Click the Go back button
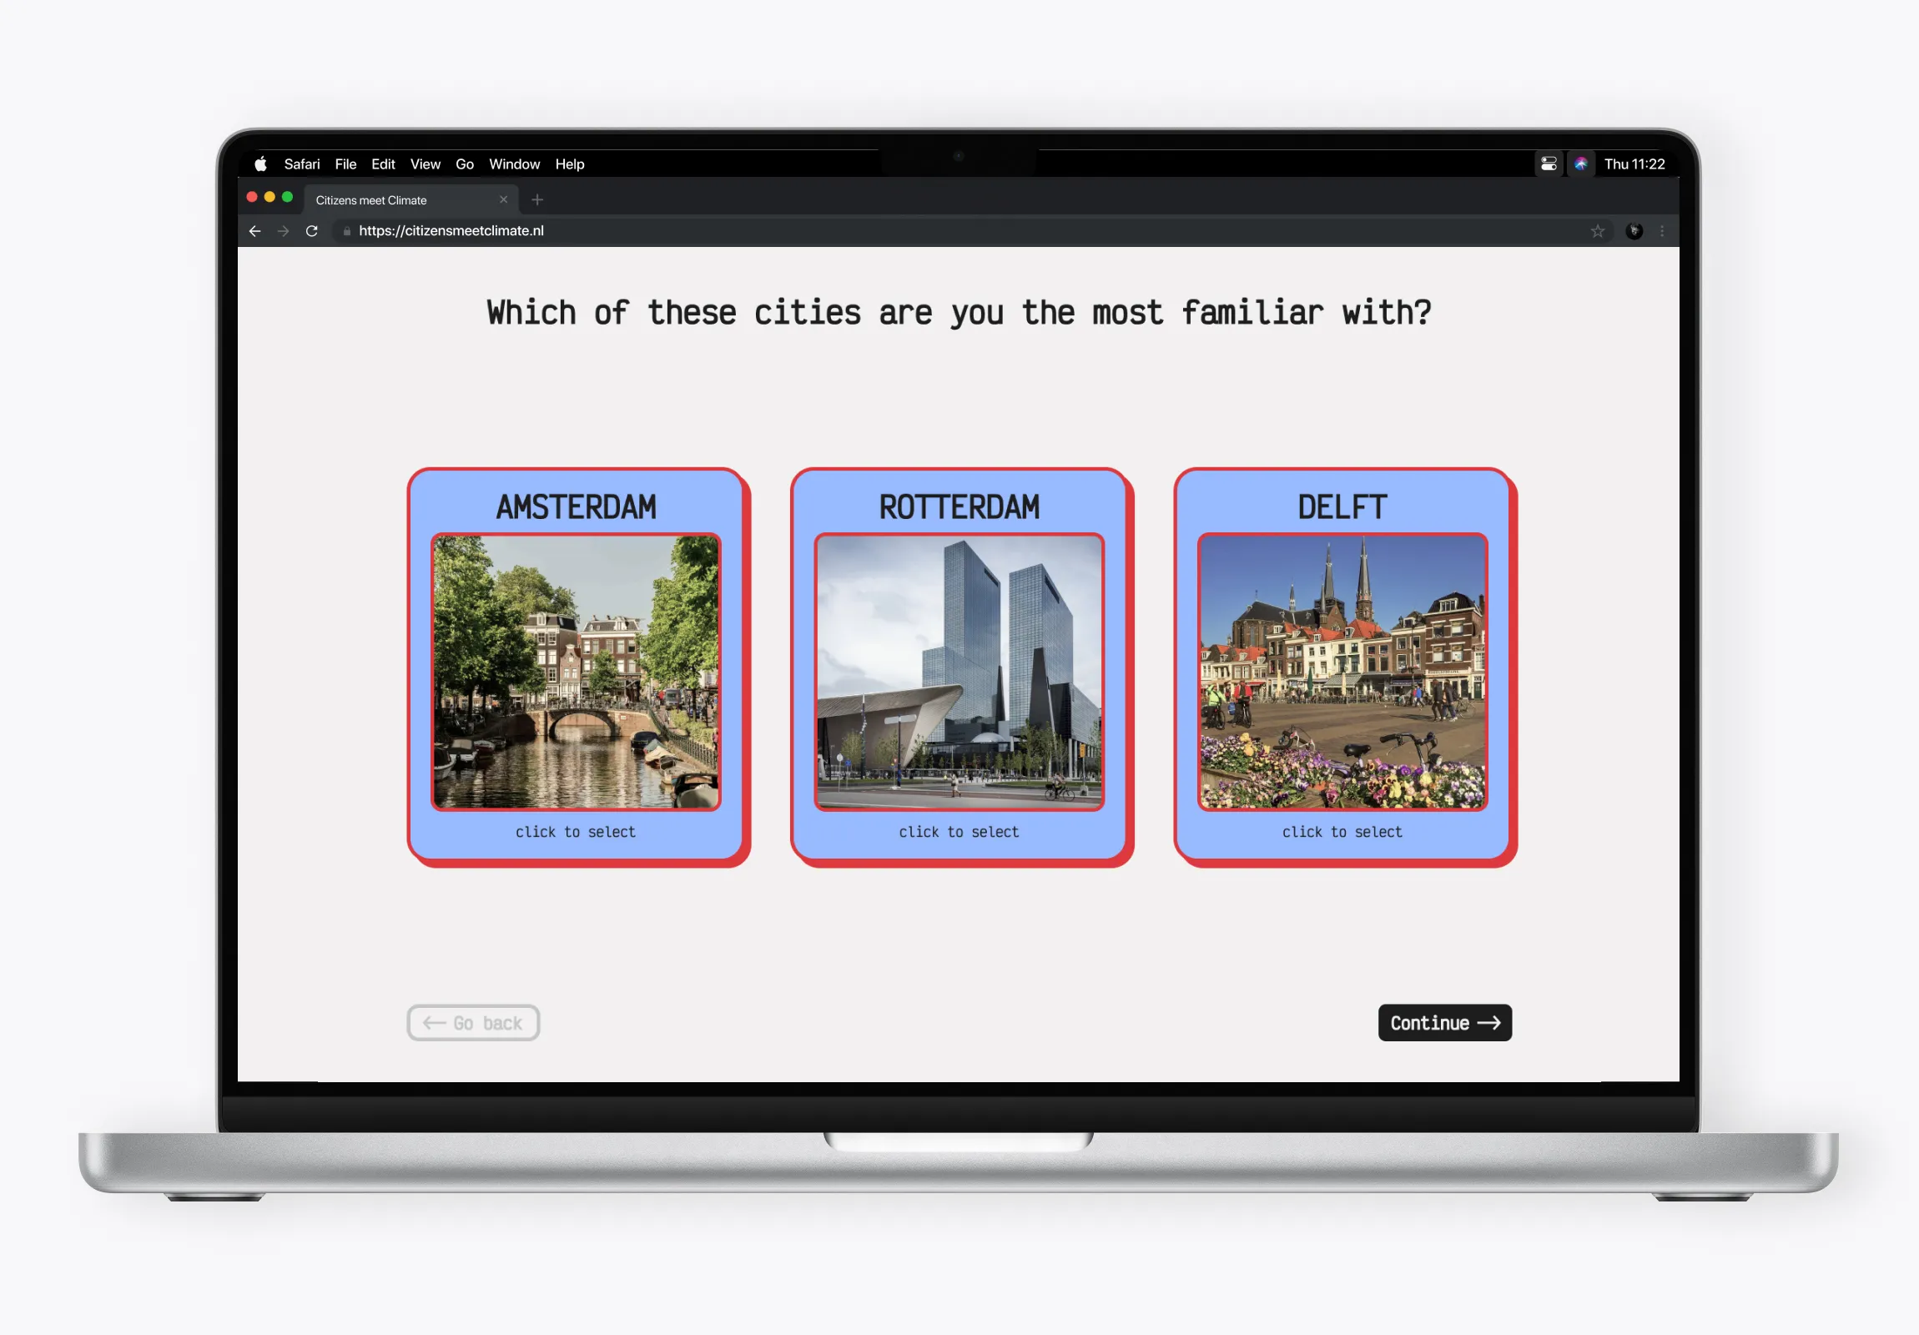The height and width of the screenshot is (1335, 1919). coord(473,1022)
